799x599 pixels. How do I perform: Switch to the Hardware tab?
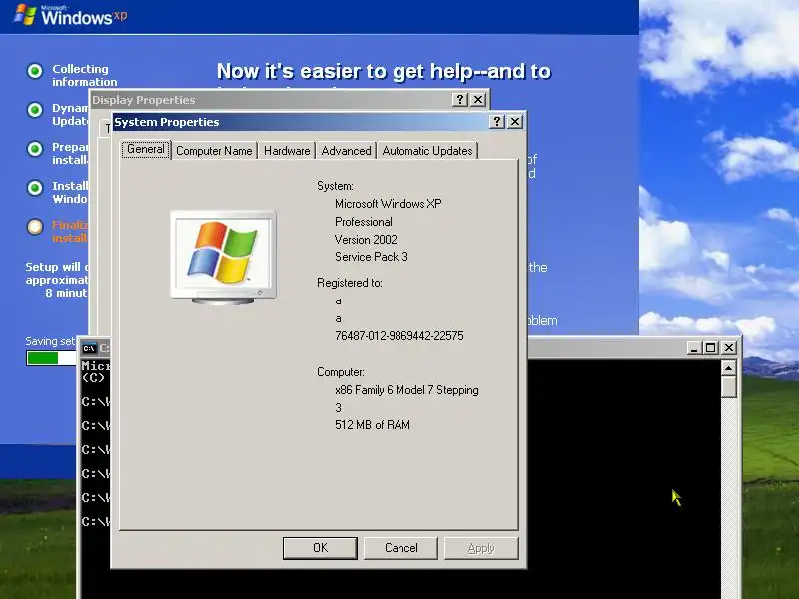click(287, 151)
